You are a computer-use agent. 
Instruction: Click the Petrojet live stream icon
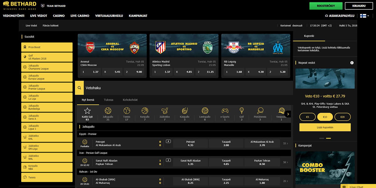[x=168, y=142]
